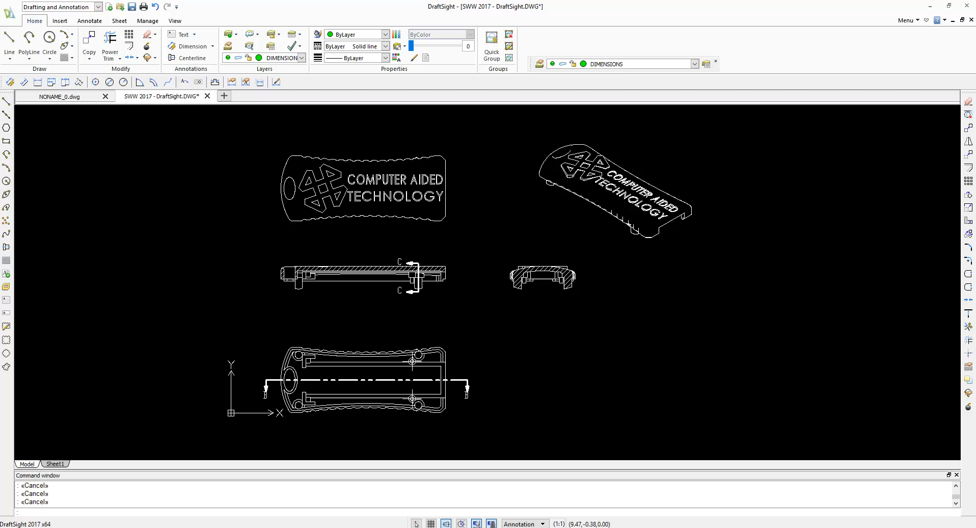Close the SWW 2017 - DraftSight.DWG tab
Viewport: 976px width, 528px height.
(x=207, y=96)
